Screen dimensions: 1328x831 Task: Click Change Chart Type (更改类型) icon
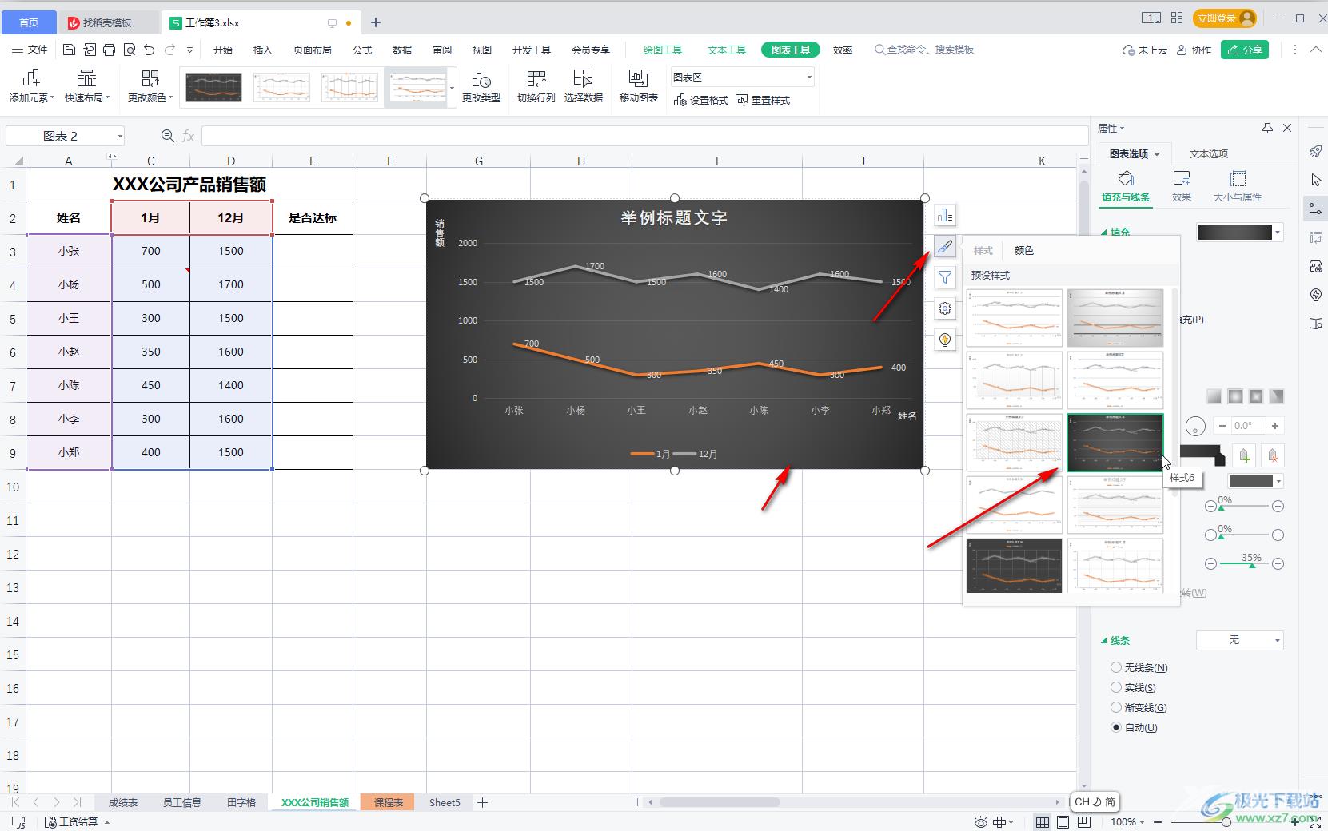481,86
